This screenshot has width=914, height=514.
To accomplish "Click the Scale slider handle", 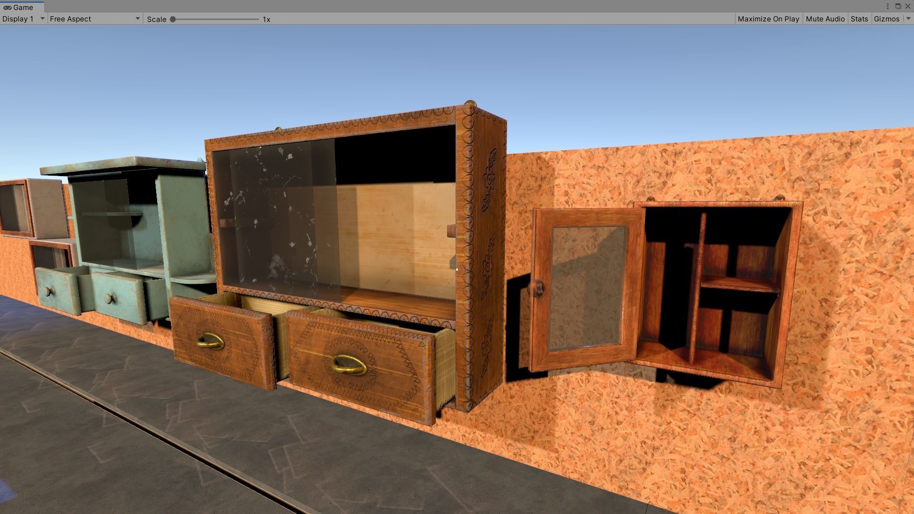I will pos(173,20).
